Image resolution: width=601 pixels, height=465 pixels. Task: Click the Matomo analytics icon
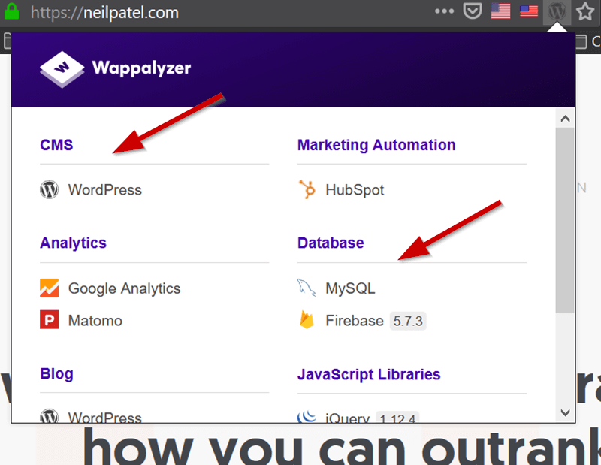[49, 319]
